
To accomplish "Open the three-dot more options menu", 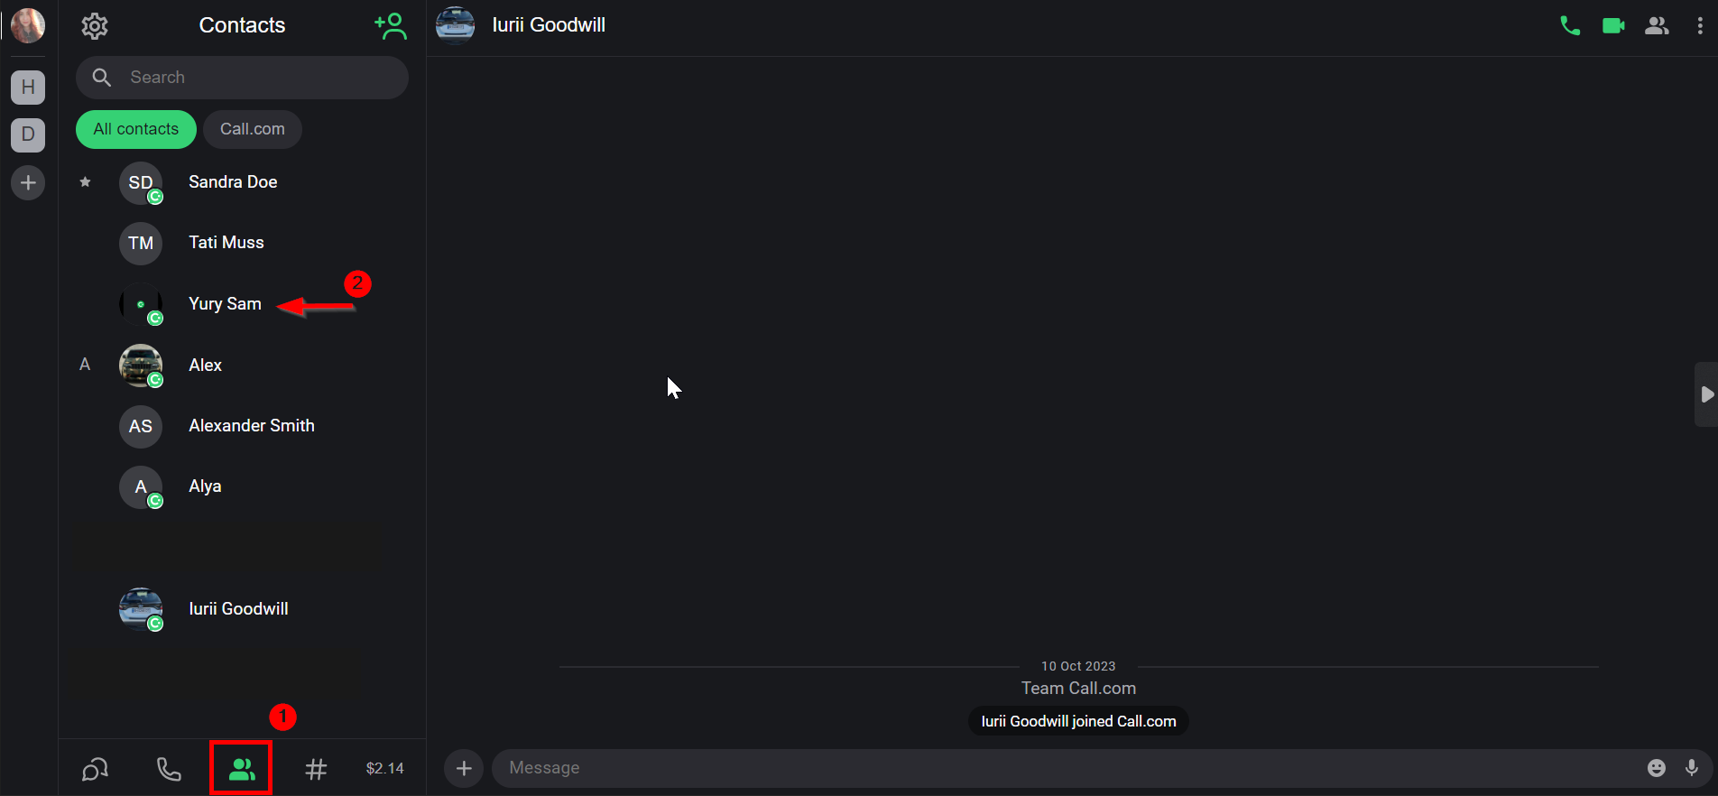I will 1700,26.
